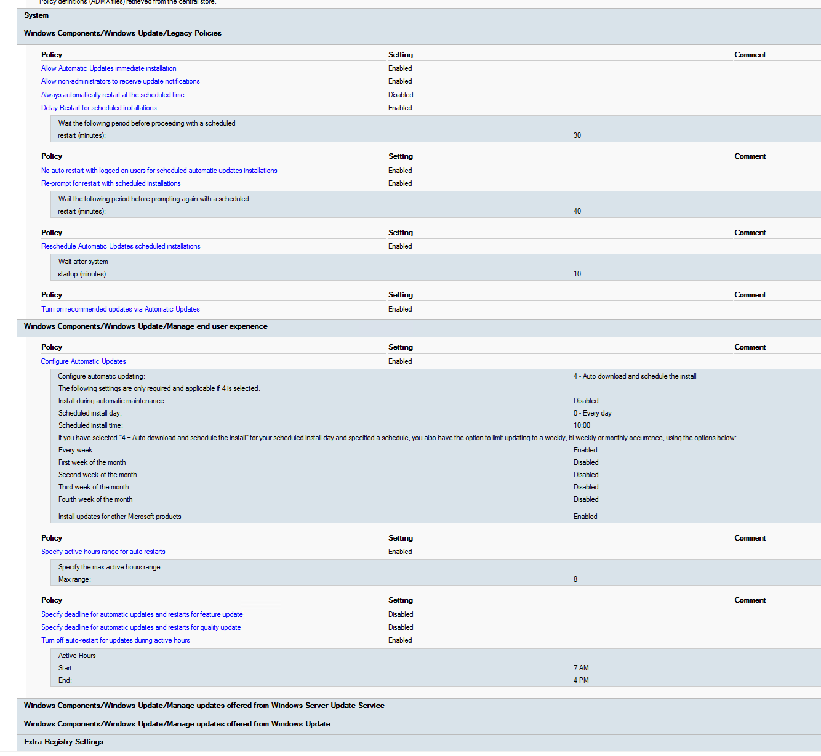Image resolution: width=821 pixels, height=756 pixels.
Task: Click the 'Specify the max active hours range:' text
Action: point(111,567)
